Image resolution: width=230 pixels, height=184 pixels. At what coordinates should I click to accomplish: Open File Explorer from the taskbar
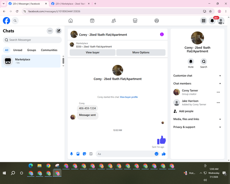[40, 166]
